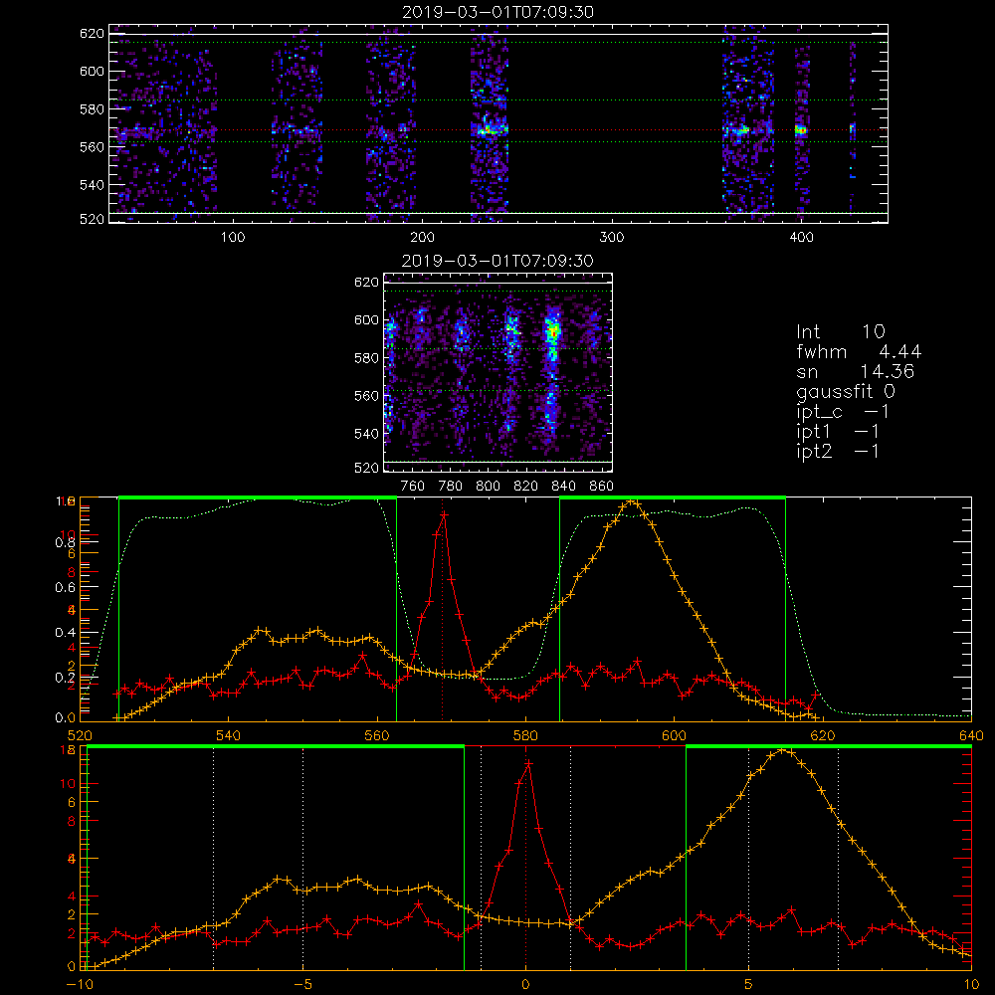Click x-axis label 760 under the middle image

pyautogui.click(x=413, y=487)
